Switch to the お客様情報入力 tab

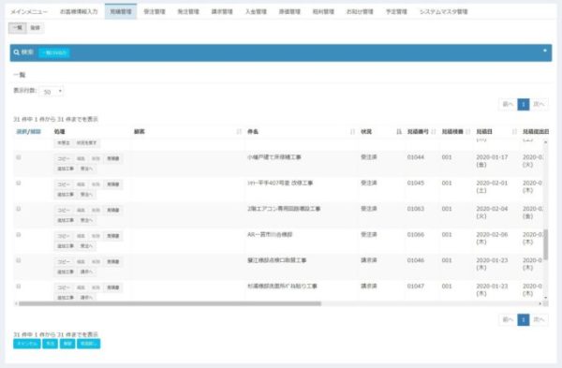coord(79,11)
